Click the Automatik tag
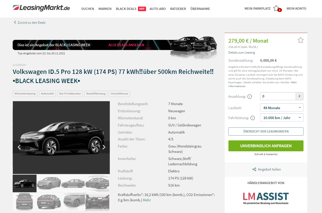Viewport: 322px width, 213px height. click(47, 94)
